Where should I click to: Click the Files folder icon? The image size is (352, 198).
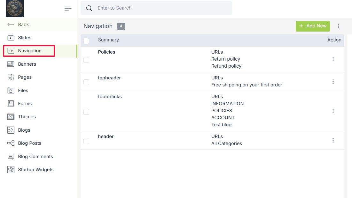pyautogui.click(x=11, y=91)
